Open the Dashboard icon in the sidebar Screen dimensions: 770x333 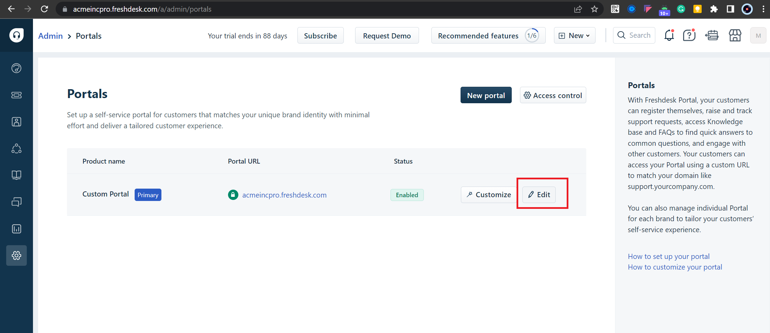click(16, 68)
